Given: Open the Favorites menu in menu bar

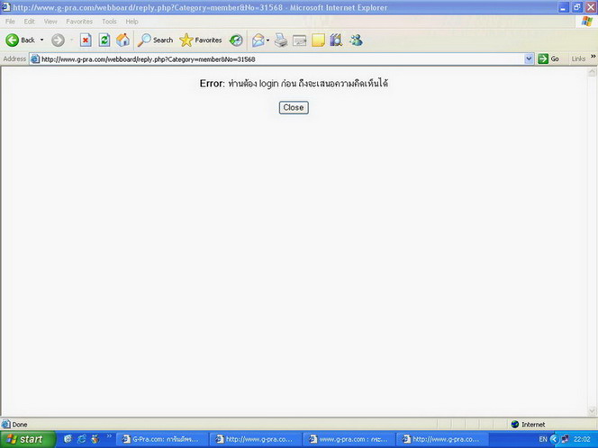Looking at the screenshot, I should point(79,21).
